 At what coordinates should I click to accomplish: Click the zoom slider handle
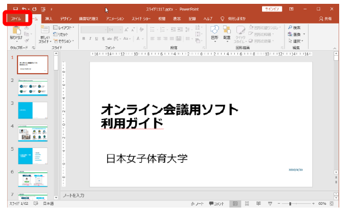tap(290, 204)
